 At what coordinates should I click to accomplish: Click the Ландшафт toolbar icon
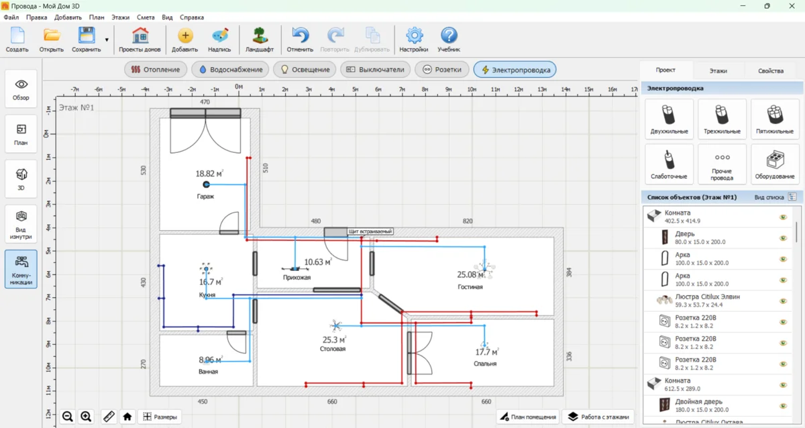point(259,40)
